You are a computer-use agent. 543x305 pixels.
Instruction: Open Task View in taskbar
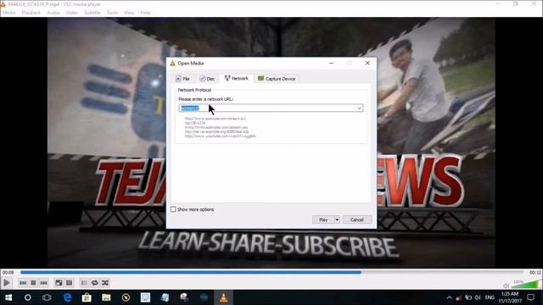tap(47, 297)
